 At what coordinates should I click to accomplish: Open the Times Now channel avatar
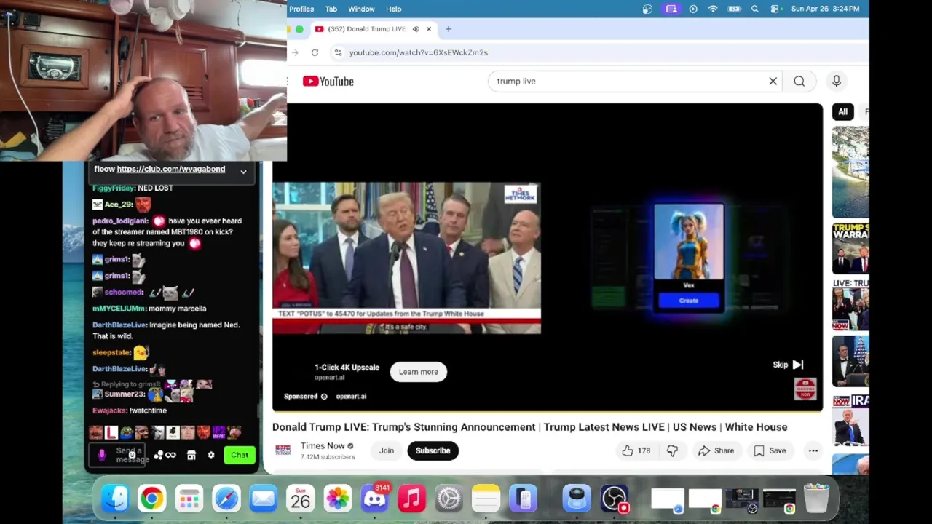[283, 450]
